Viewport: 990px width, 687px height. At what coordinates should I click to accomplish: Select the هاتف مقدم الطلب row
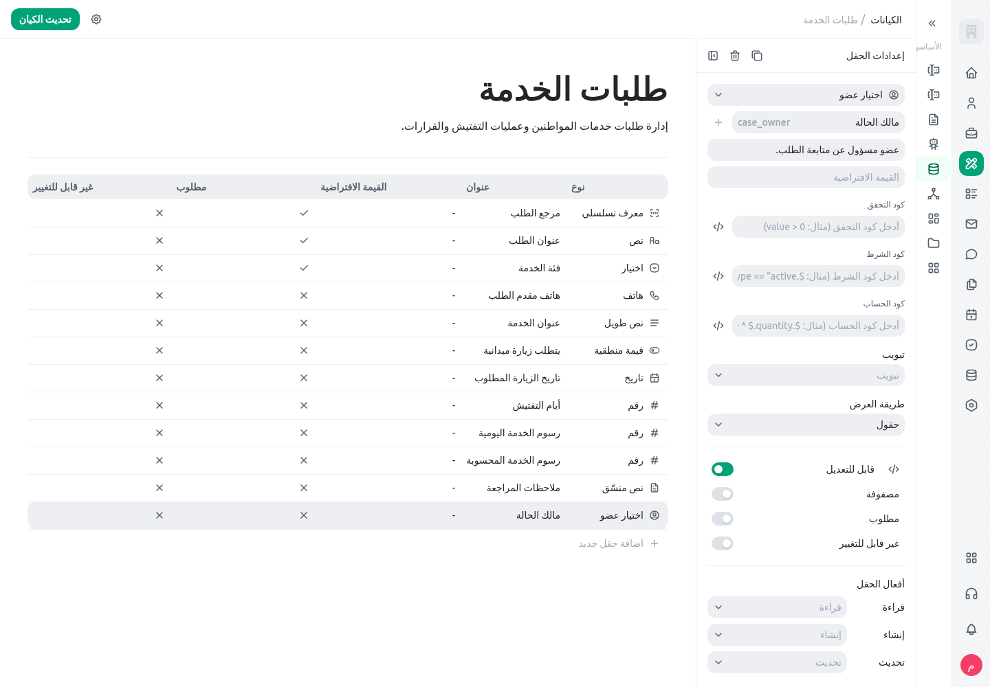348,295
